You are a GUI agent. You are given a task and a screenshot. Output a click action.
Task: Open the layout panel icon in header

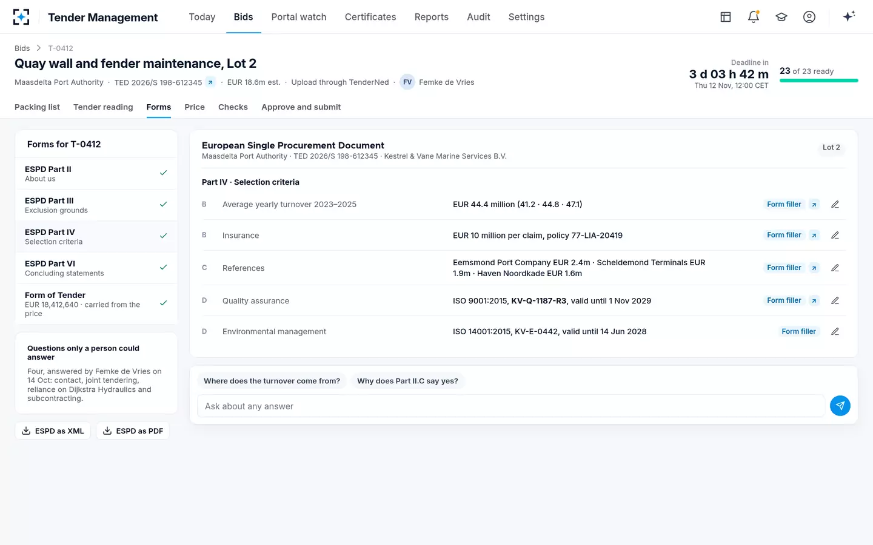click(726, 17)
